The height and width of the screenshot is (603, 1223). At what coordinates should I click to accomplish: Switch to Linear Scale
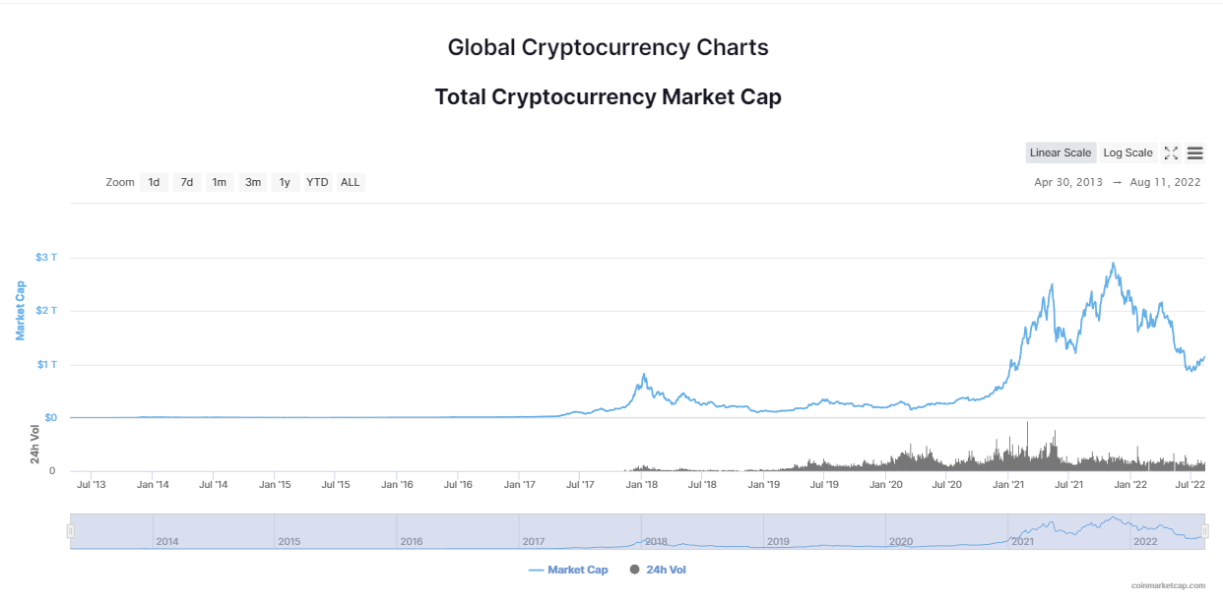pyautogui.click(x=1061, y=152)
